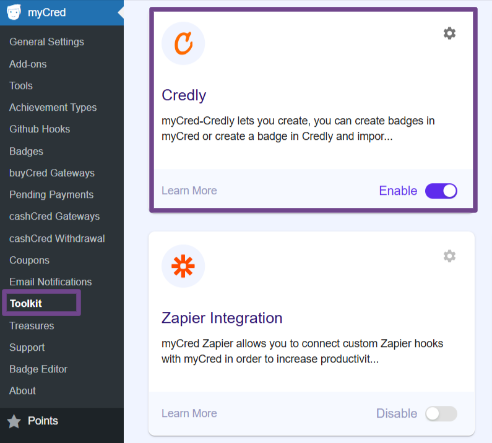Open the Badge Editor page
Viewport: 492px width, 443px height.
coord(38,369)
